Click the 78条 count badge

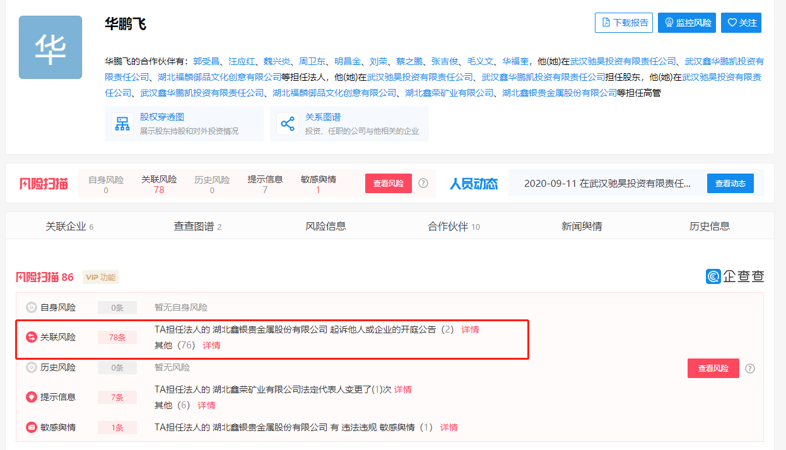[x=117, y=338]
